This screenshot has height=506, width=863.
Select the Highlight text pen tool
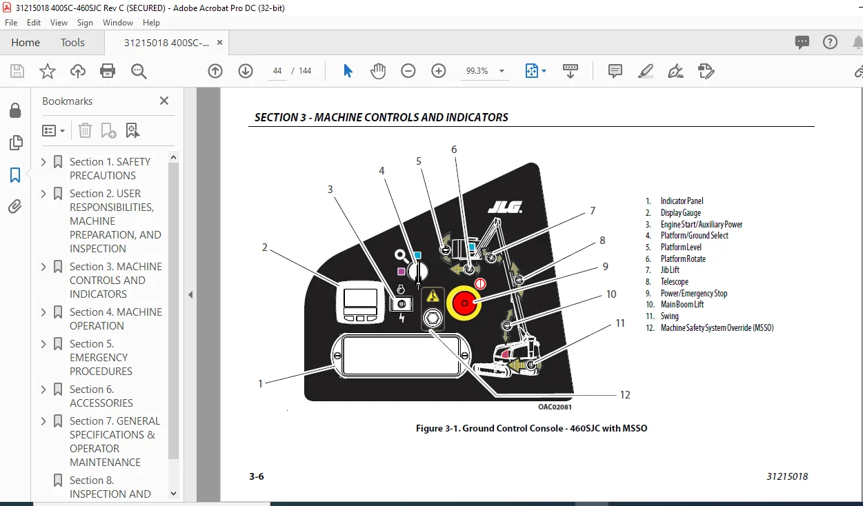click(x=646, y=71)
